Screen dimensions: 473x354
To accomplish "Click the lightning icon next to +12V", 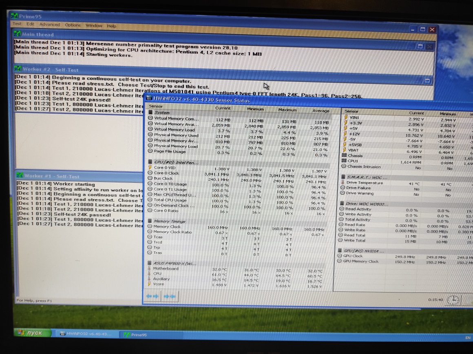I will (345, 133).
